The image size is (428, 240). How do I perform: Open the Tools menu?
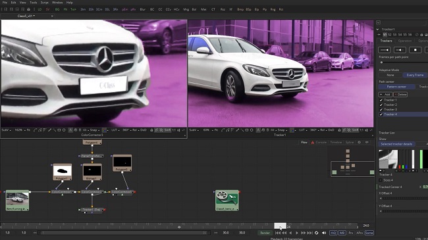tap(34, 3)
